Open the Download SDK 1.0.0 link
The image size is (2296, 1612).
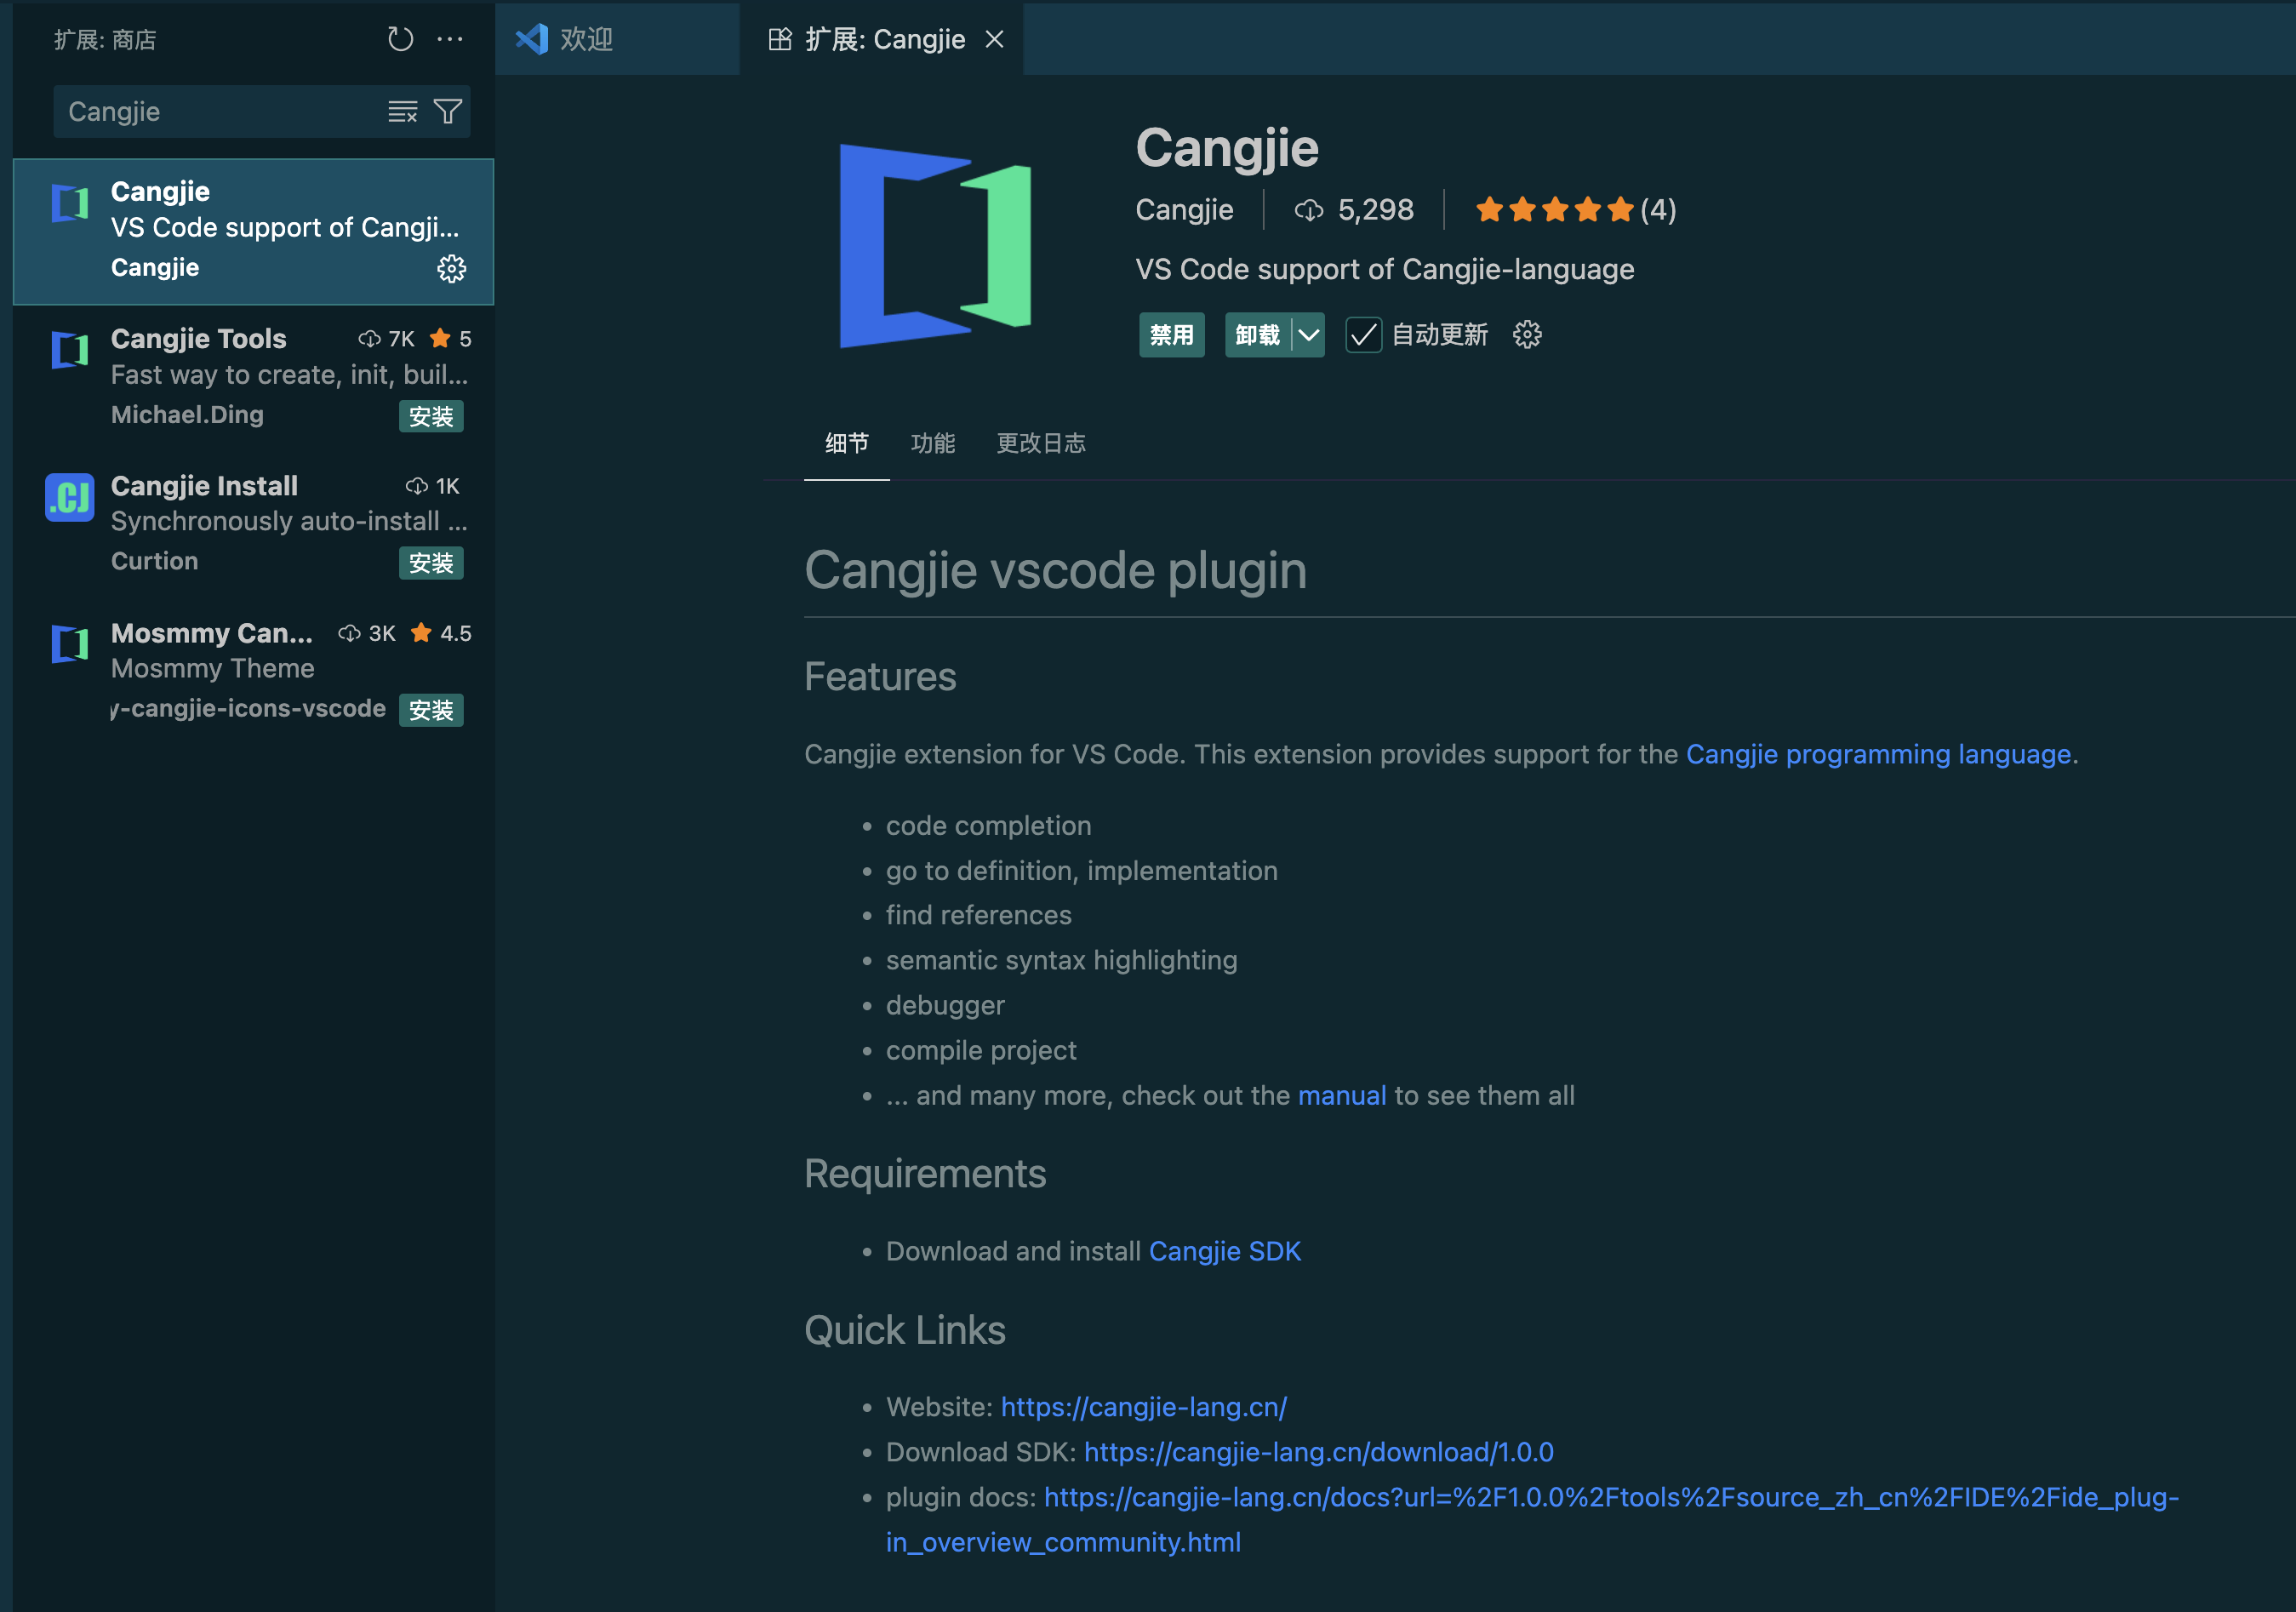[x=1319, y=1452]
